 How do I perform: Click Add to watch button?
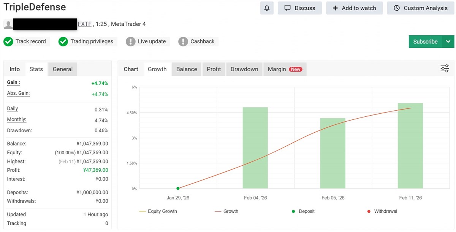(354, 8)
